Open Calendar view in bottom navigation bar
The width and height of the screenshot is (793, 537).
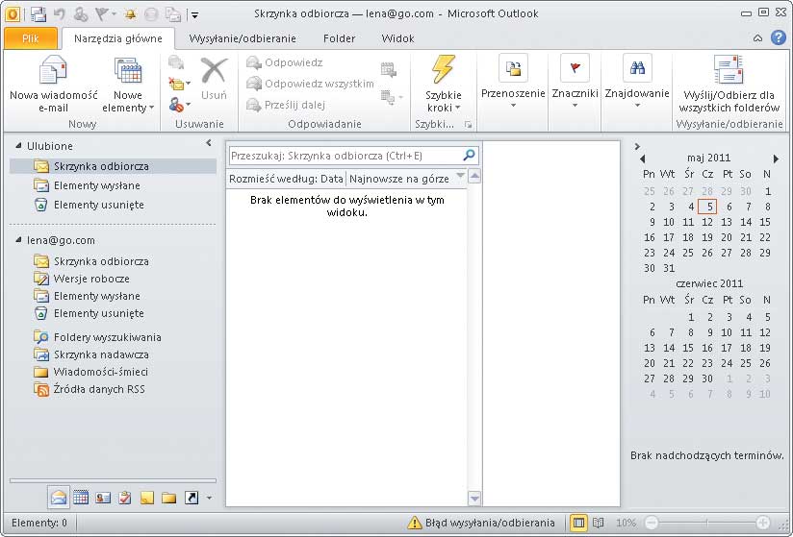tap(81, 498)
